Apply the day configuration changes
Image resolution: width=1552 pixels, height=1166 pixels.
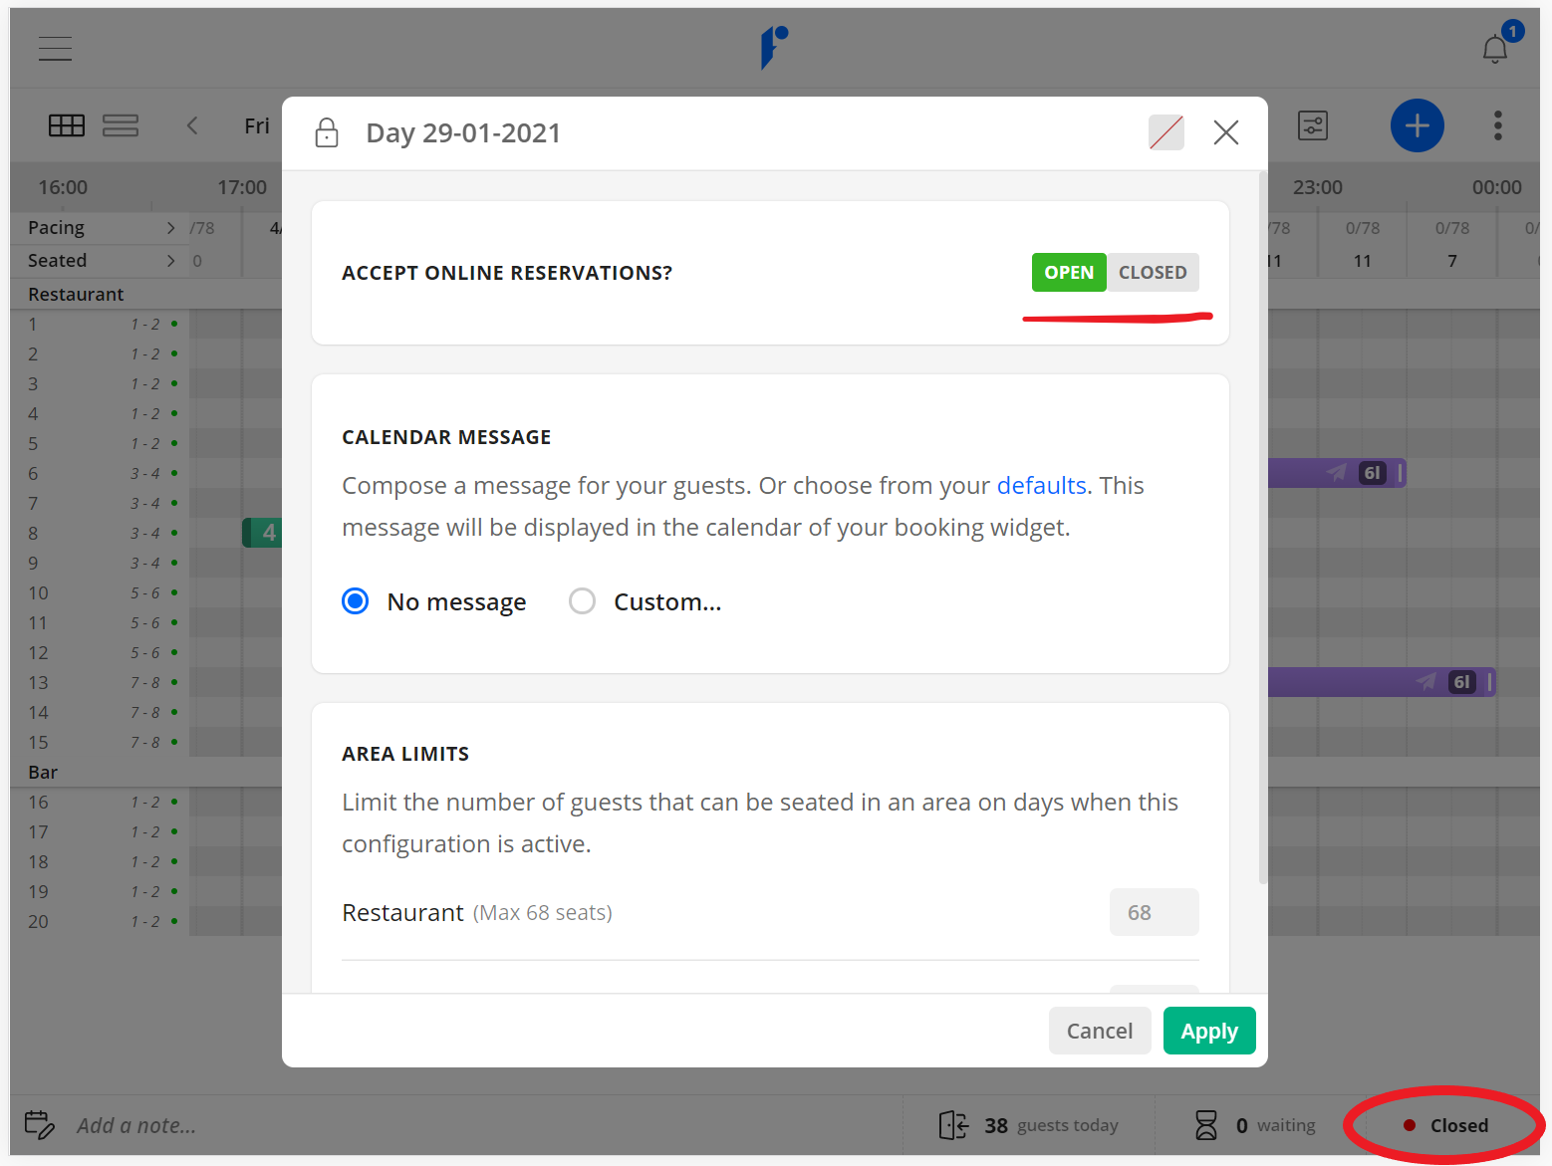(1208, 1031)
